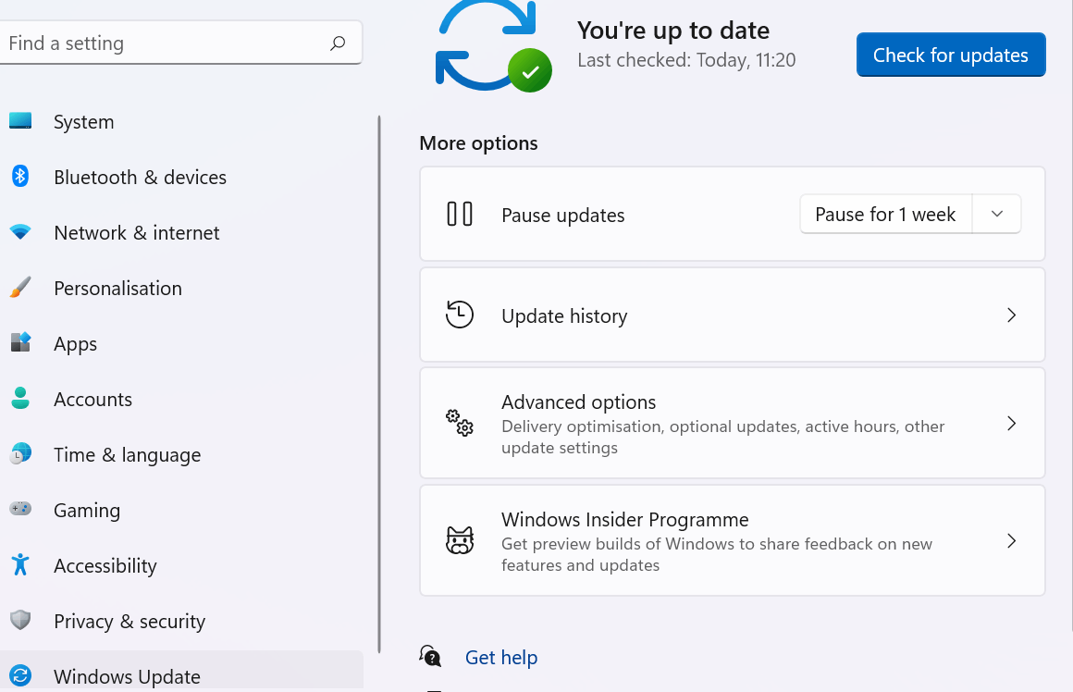
Task: Click the Pause updates icon
Action: click(x=460, y=214)
